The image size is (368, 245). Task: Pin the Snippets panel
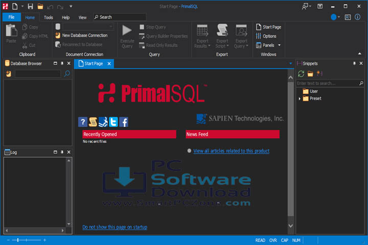[354, 63]
